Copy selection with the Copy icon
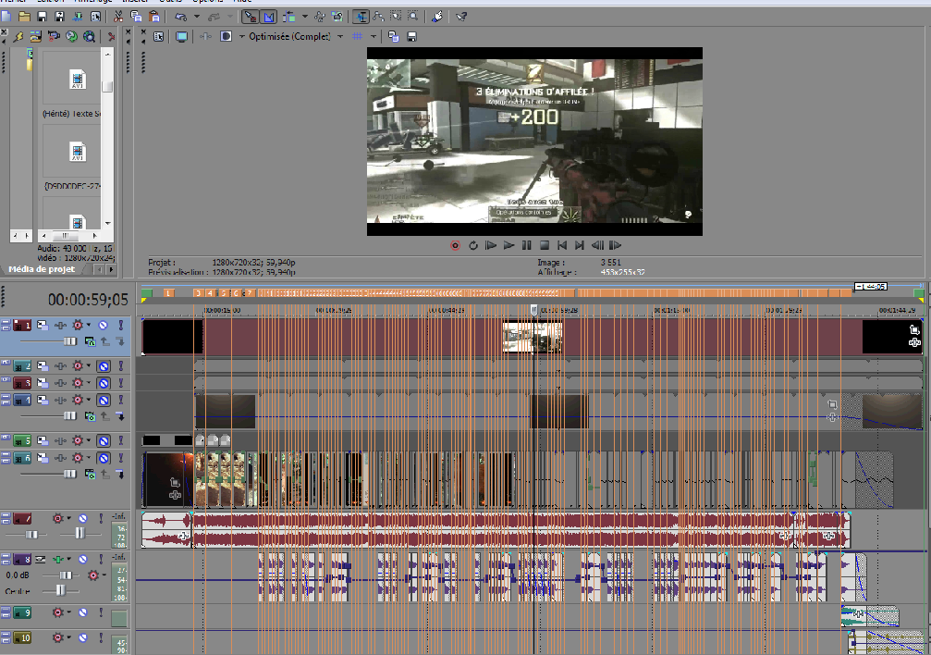Screen dimensions: 931x655 click(x=136, y=17)
